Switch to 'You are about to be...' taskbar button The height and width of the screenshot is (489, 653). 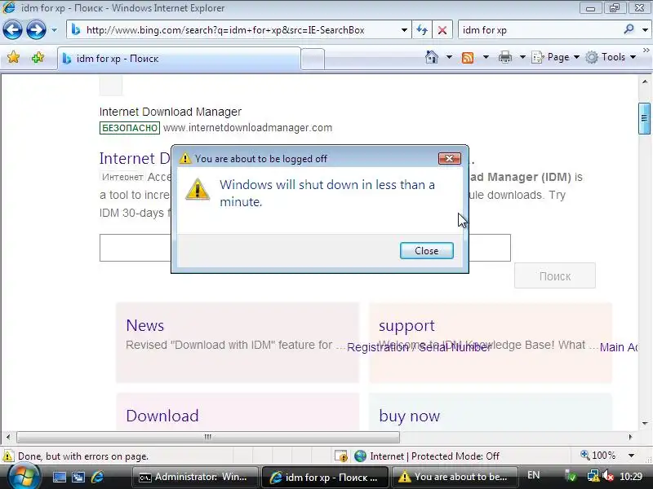[x=455, y=477]
